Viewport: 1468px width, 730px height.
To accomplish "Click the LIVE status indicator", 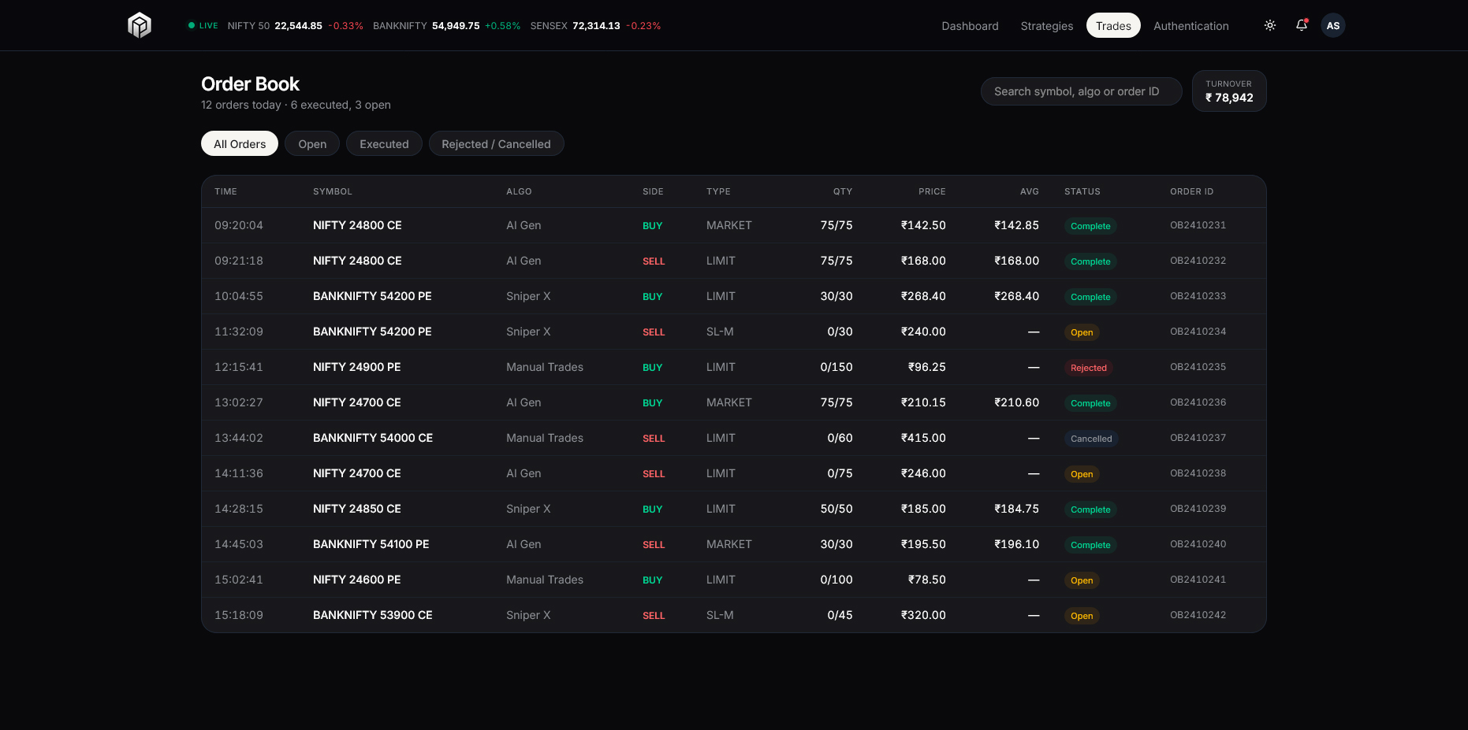I will pyautogui.click(x=203, y=26).
